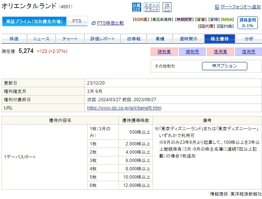Viewport: 262px width, 199px height.
Task: Select the 株主優待 tab
Action: point(220,39)
